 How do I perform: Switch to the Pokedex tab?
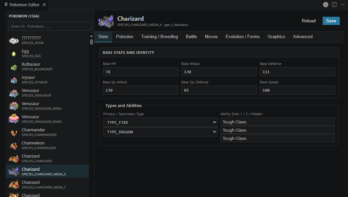pyautogui.click(x=125, y=36)
